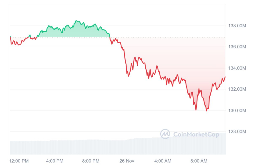Select the 134.00M price axis label
This screenshot has width=253, height=168.
pyautogui.click(x=237, y=68)
